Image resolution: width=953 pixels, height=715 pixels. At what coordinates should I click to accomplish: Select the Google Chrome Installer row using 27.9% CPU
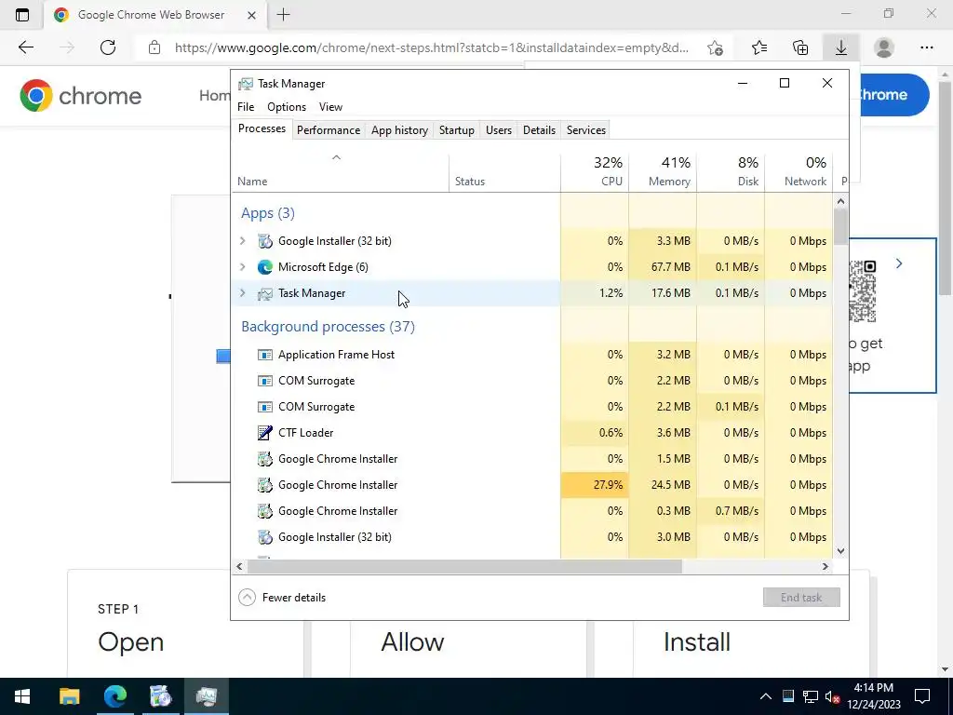point(532,485)
